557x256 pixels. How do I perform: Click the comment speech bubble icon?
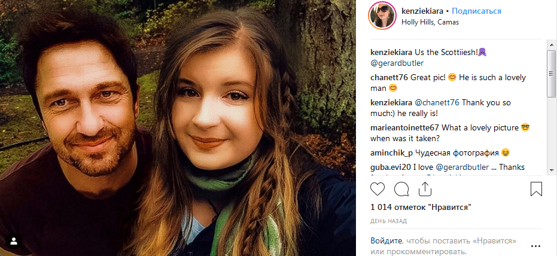(401, 189)
